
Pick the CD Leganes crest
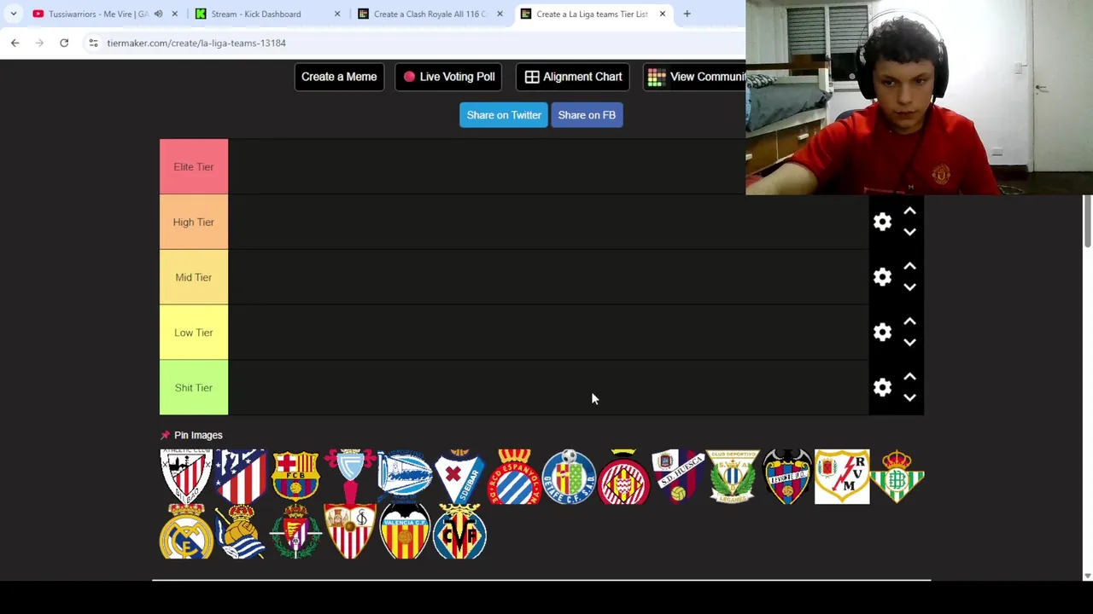(x=733, y=477)
